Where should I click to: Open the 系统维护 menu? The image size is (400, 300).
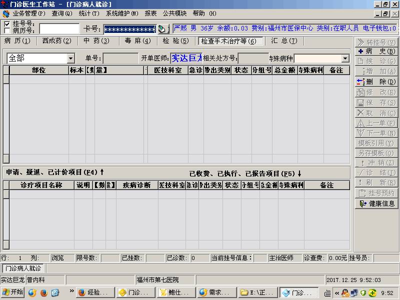(121, 13)
